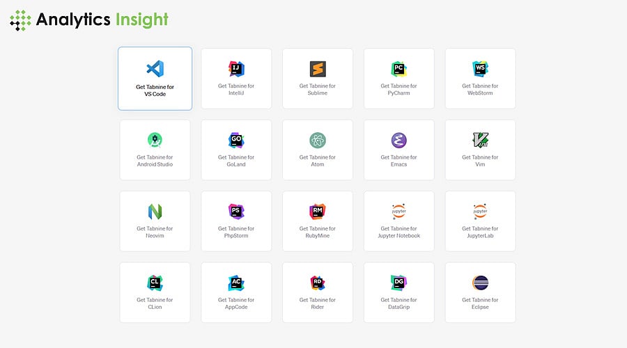Select the RubyMine RM icon
Screen dimensions: 627x348
(318, 211)
